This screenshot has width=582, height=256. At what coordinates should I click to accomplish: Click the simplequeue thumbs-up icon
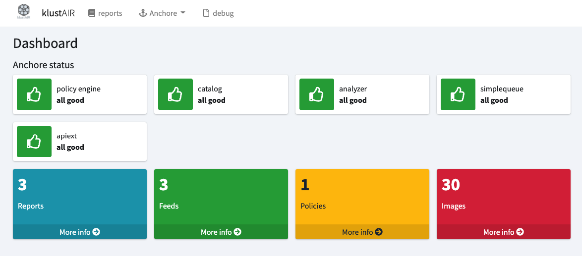[x=458, y=94]
